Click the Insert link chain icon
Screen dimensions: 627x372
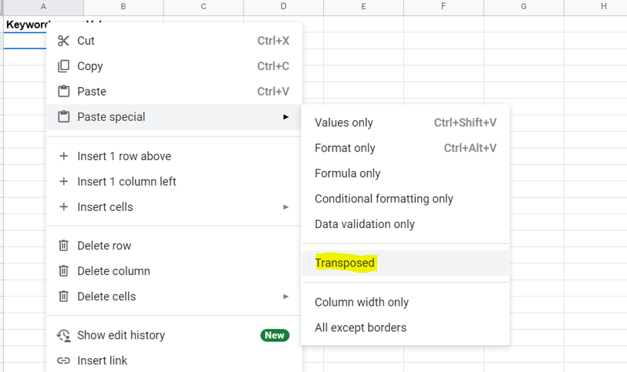tap(64, 360)
